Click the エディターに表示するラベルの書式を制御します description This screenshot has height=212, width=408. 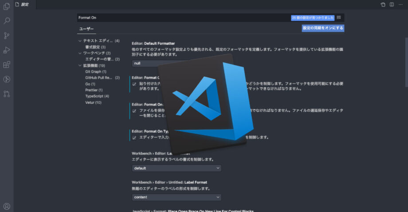(x=173, y=159)
